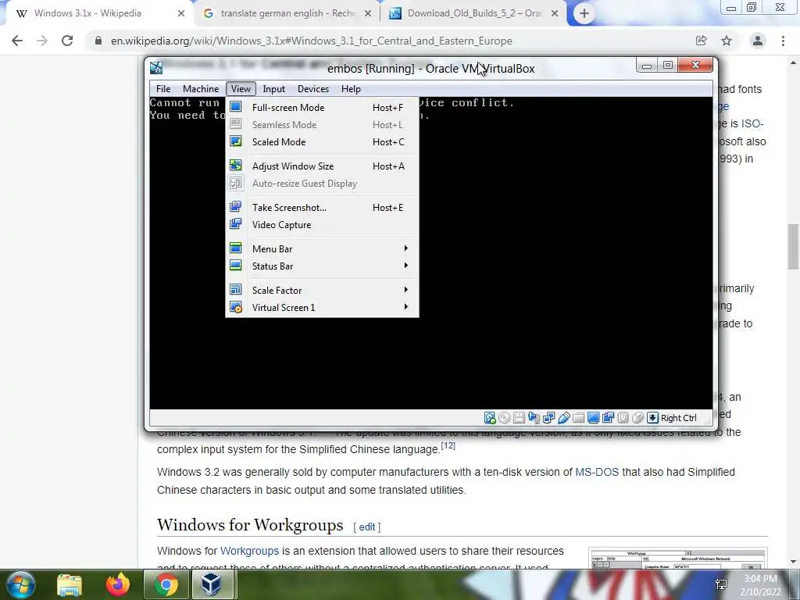The image size is (800, 600).
Task: Click the Chrome address bar URL
Action: coord(311,41)
